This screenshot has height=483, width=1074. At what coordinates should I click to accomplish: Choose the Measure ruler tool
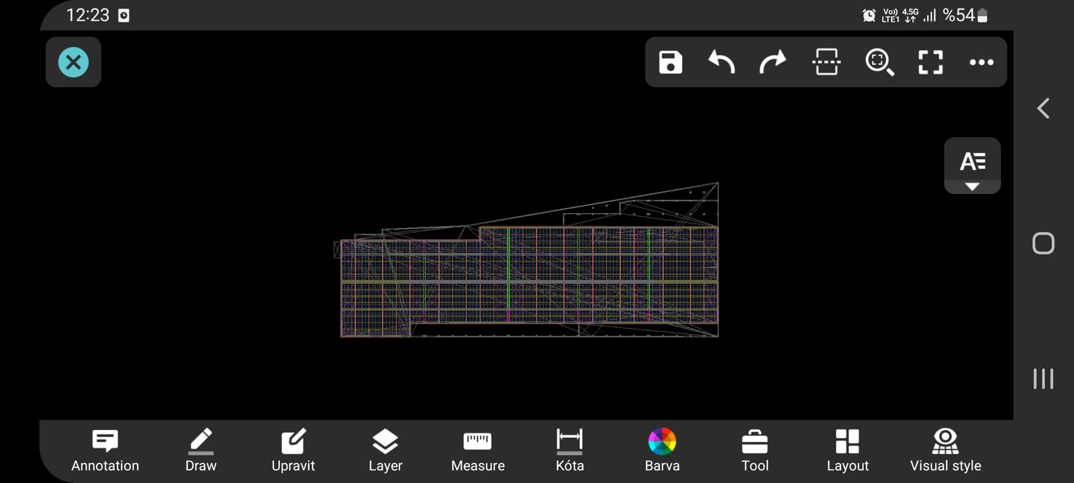tap(478, 451)
